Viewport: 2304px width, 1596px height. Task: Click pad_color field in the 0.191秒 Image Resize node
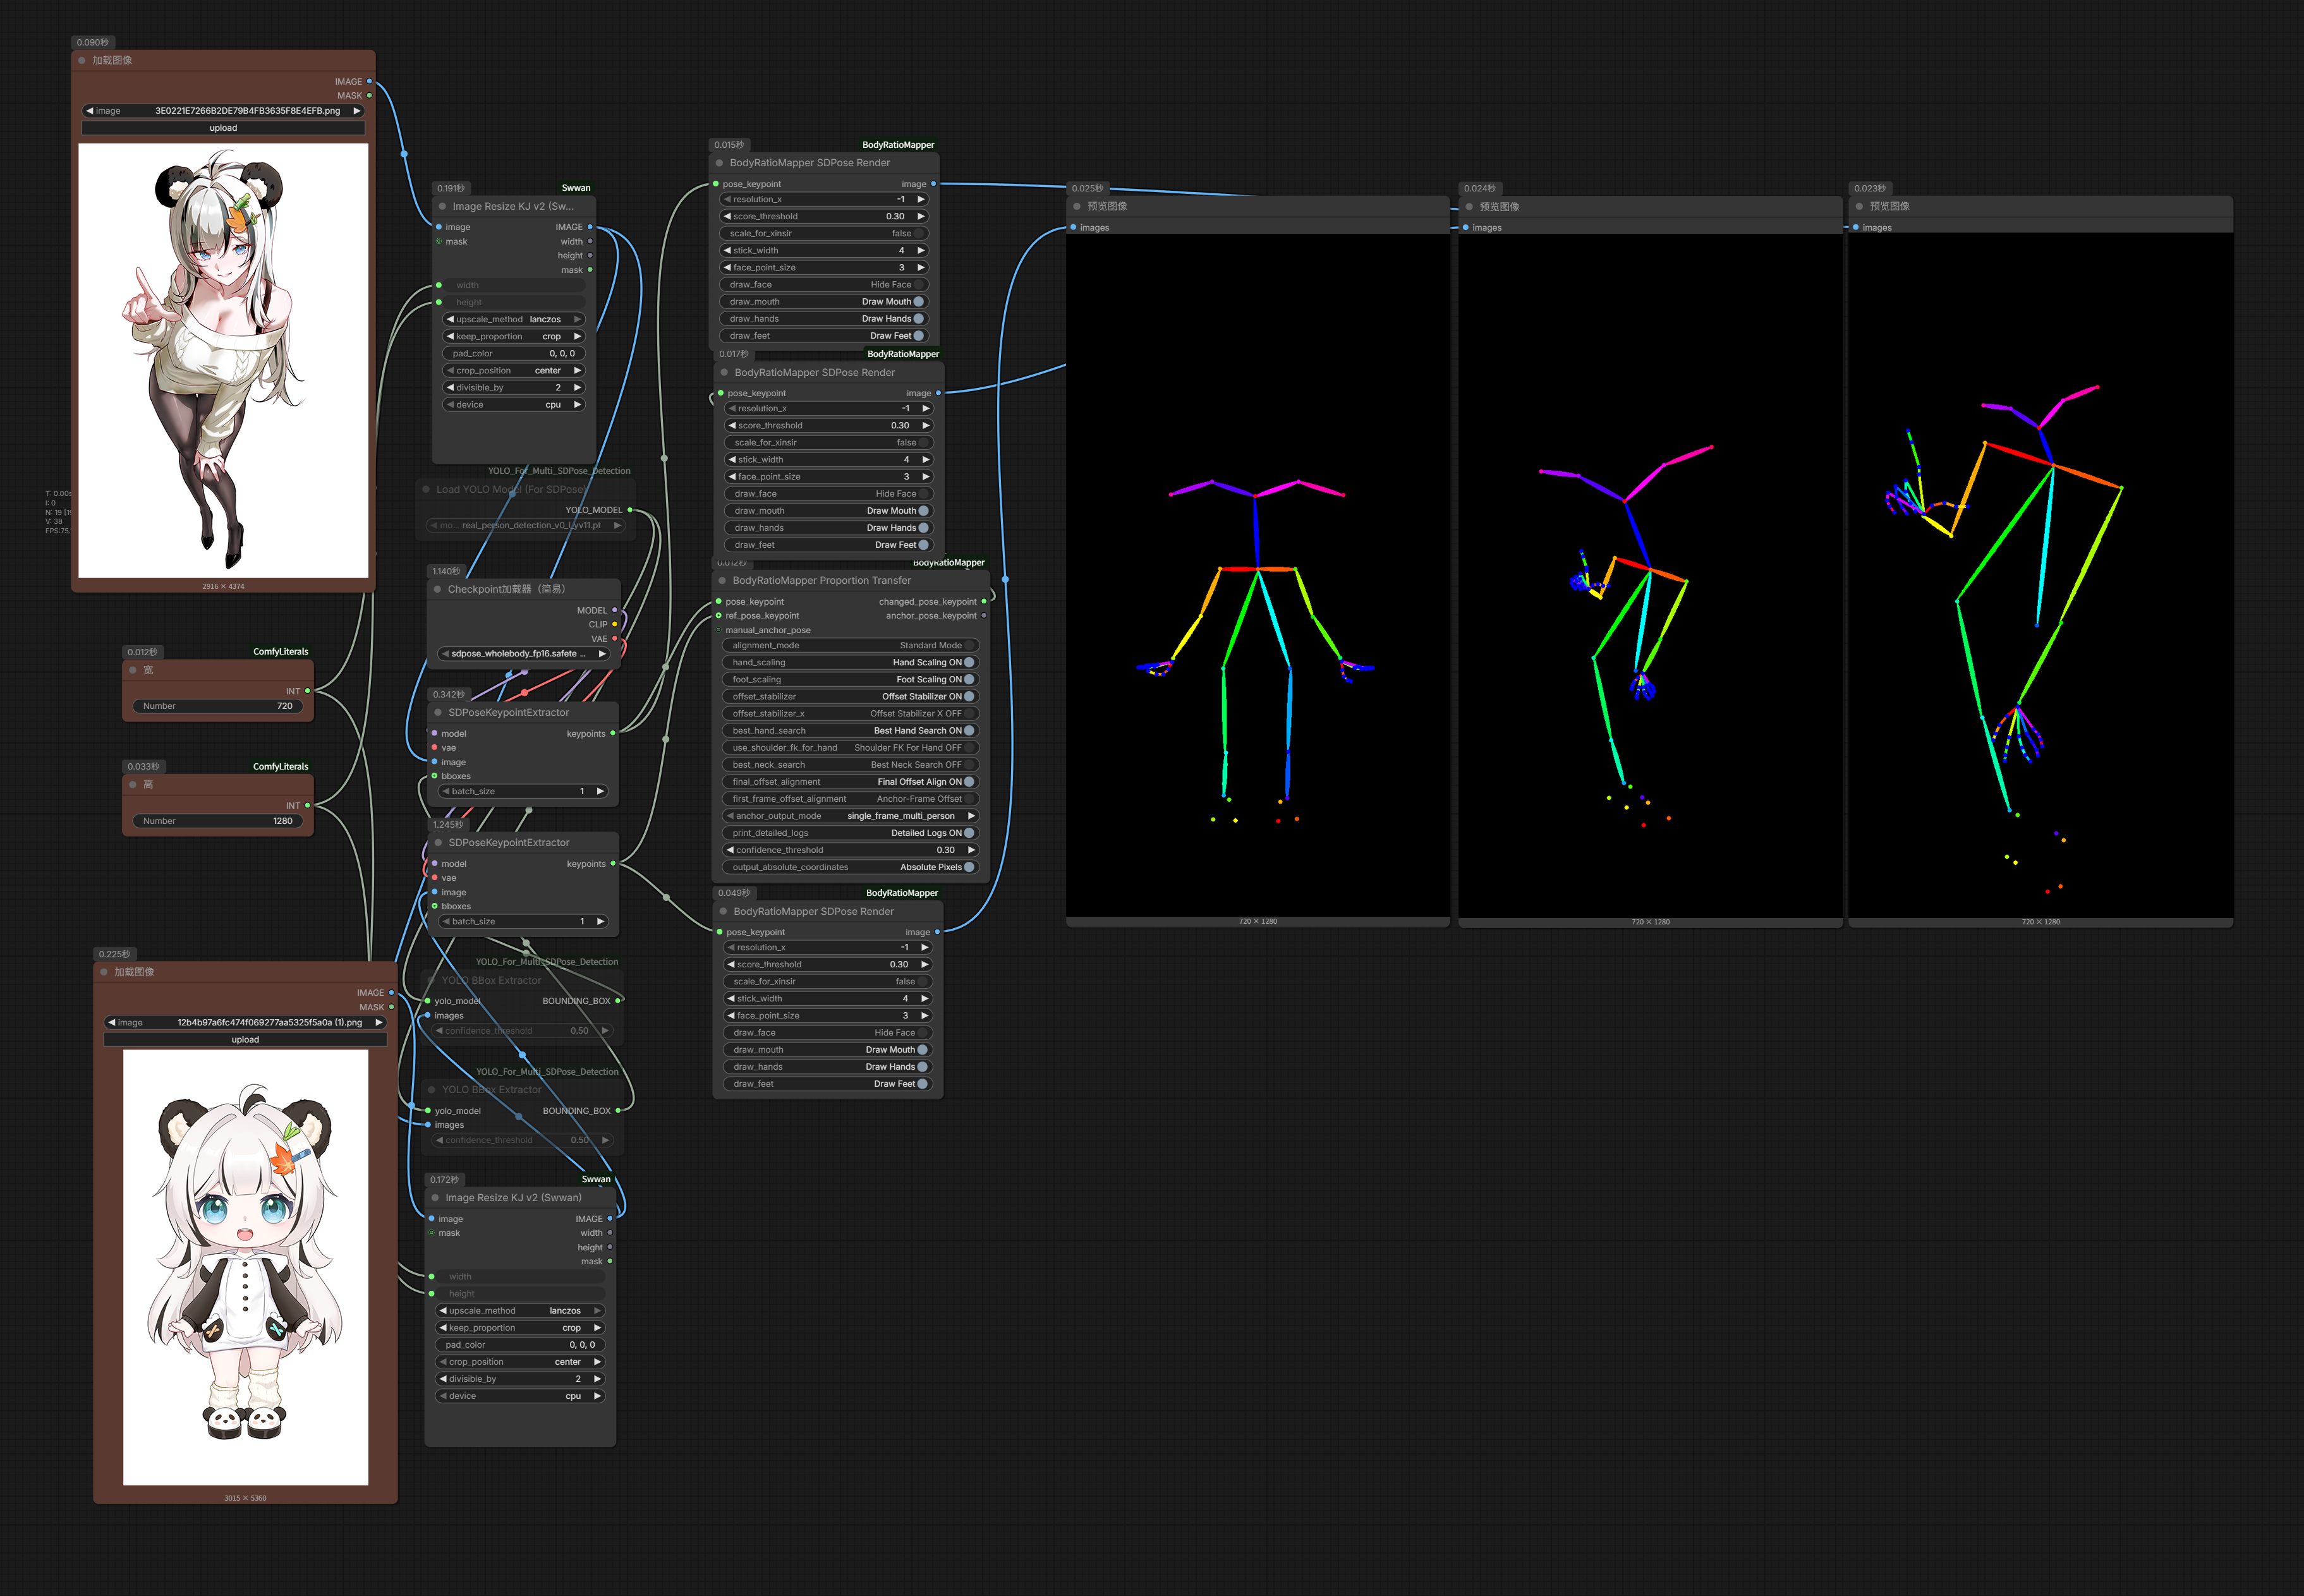point(513,353)
